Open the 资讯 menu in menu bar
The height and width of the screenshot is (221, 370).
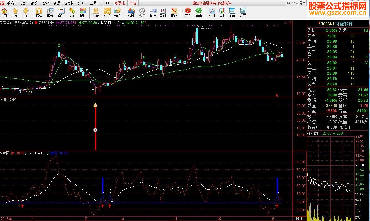[x=81, y=3]
